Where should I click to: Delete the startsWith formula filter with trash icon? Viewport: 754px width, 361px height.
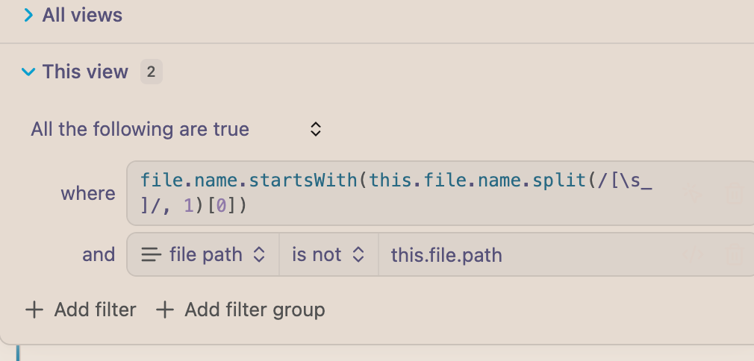click(x=735, y=194)
